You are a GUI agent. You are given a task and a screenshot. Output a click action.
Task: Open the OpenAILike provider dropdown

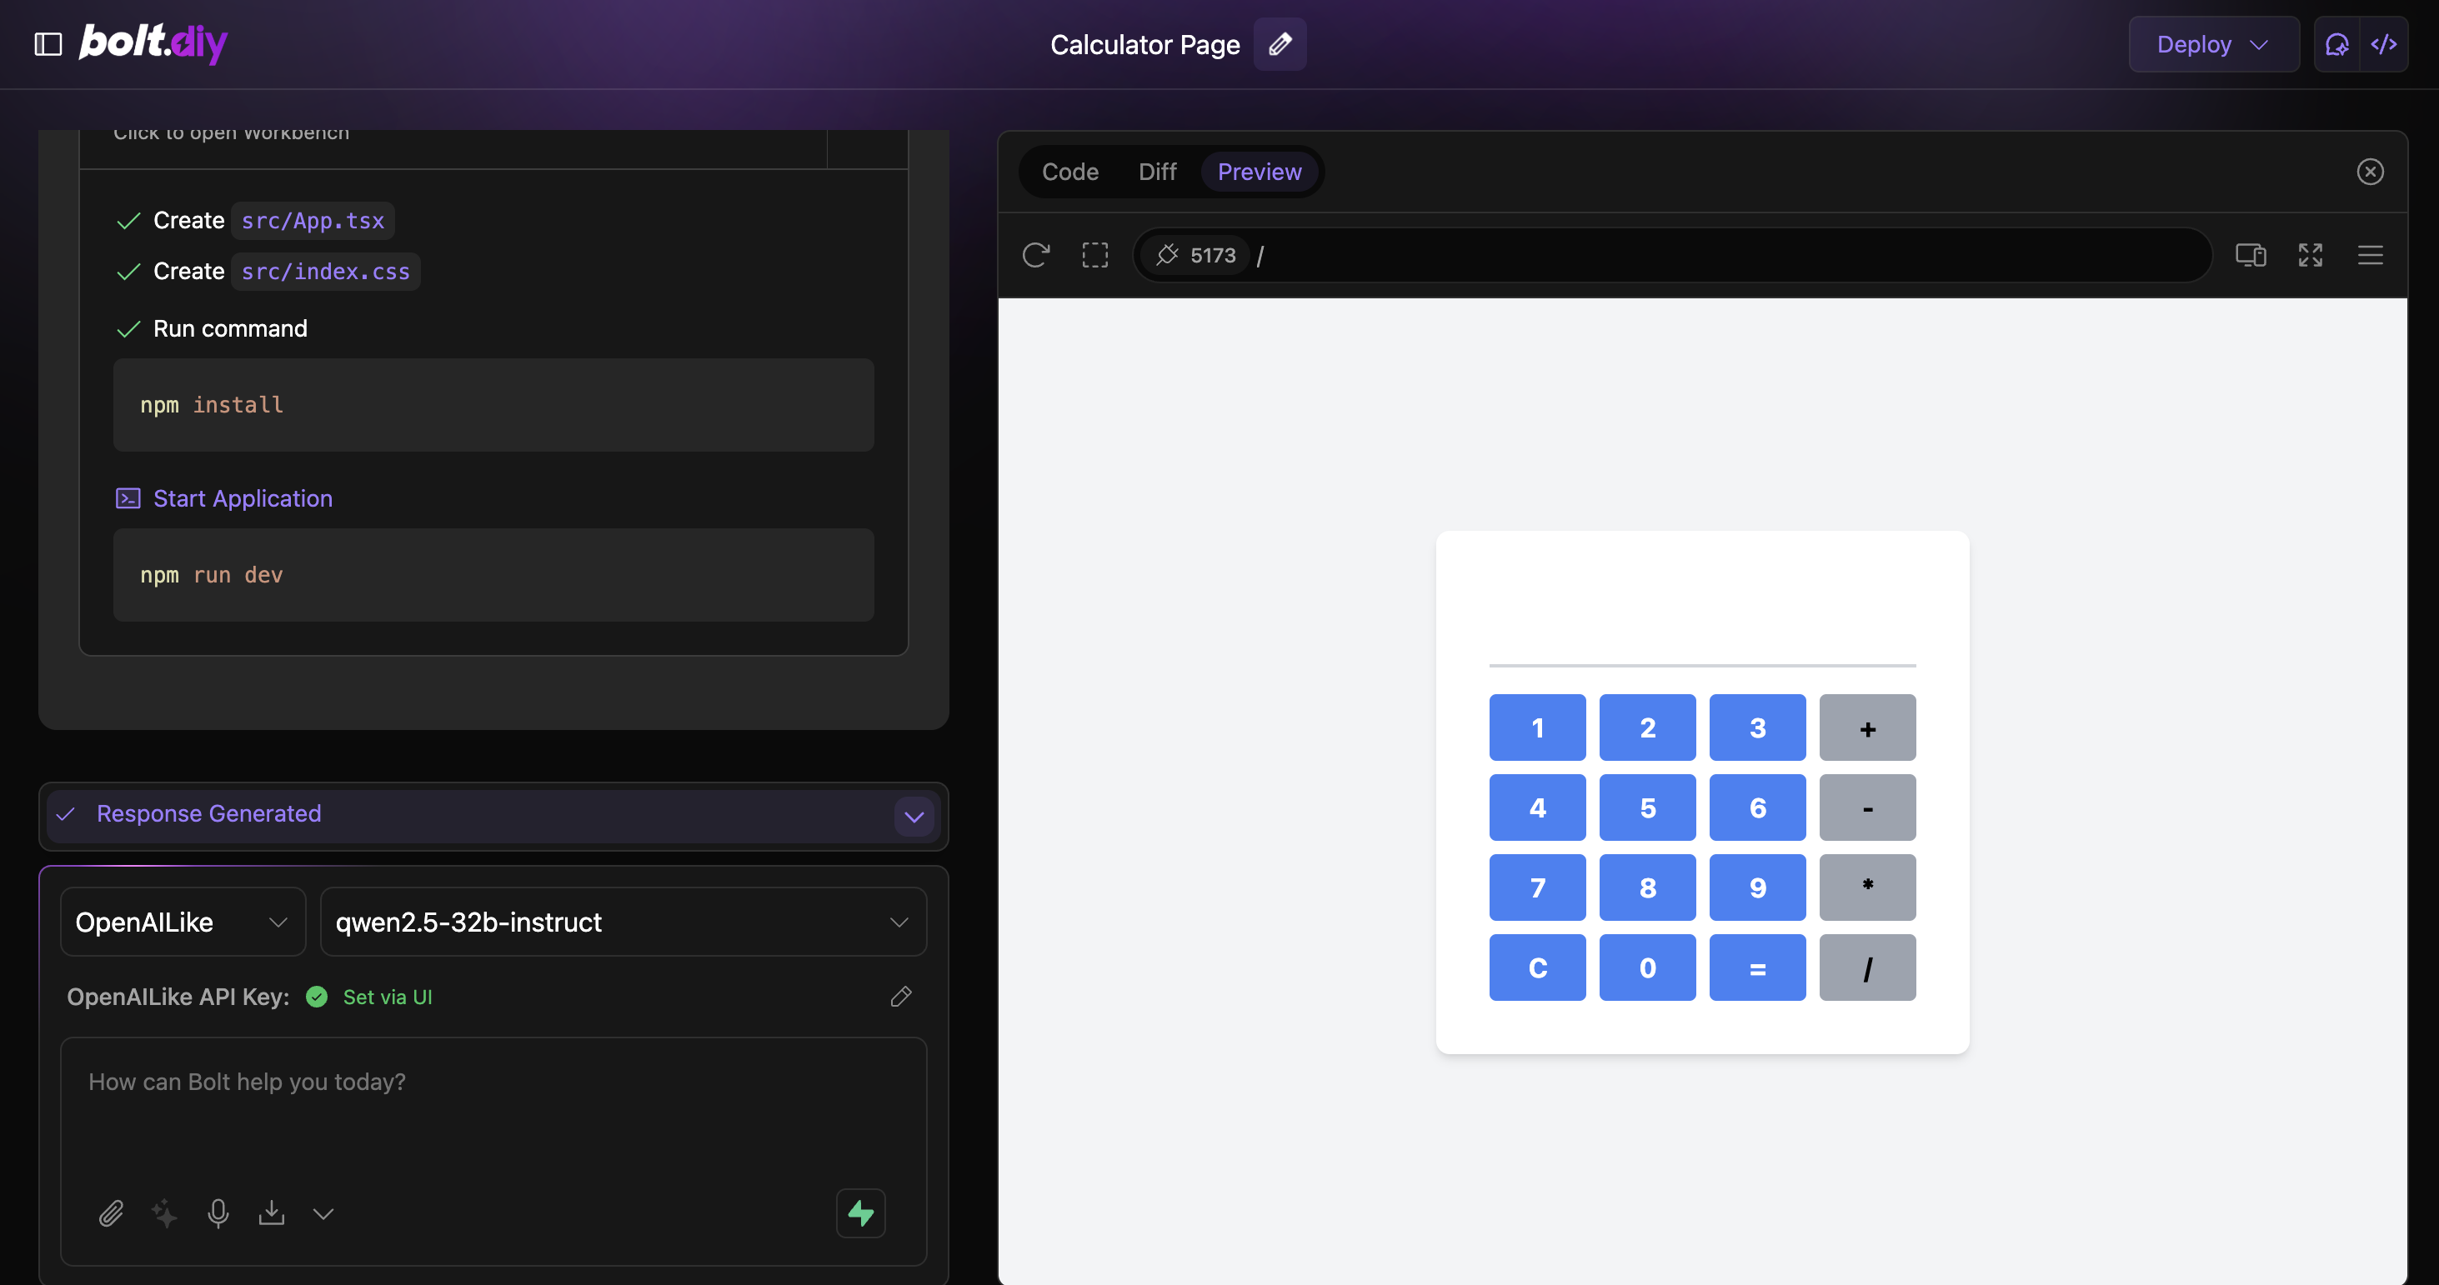[183, 922]
